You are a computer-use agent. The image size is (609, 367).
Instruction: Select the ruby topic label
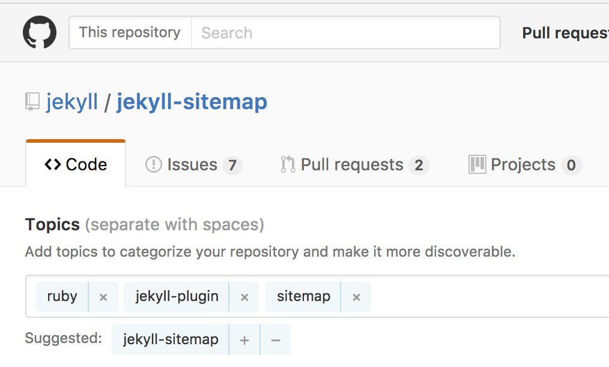(62, 297)
